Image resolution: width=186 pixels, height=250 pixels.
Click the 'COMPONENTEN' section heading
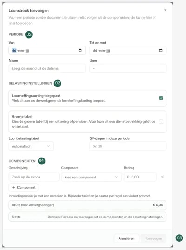[22, 161]
